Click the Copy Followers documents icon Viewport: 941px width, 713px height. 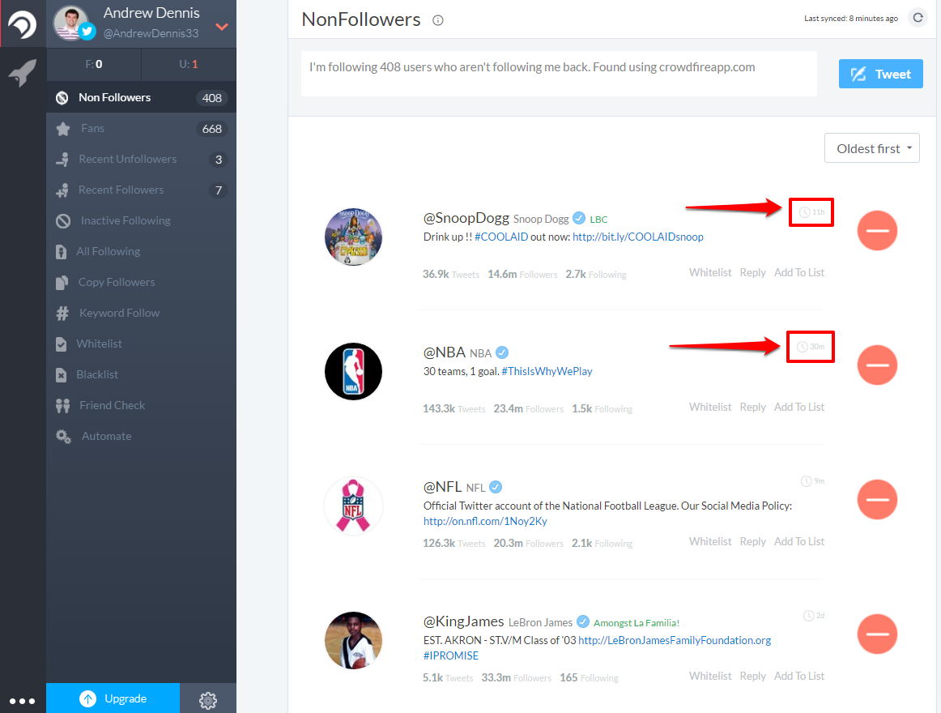pyautogui.click(x=62, y=282)
